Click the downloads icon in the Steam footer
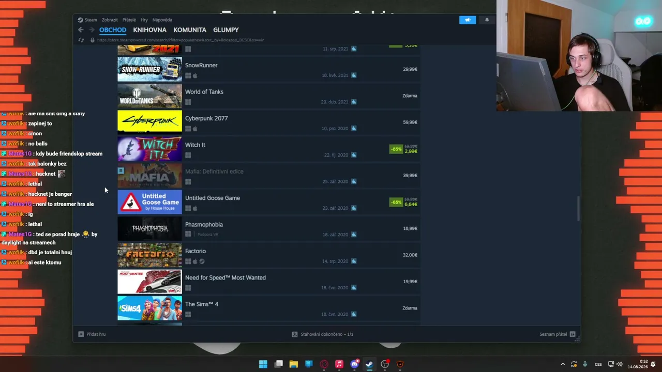This screenshot has height=372, width=662. click(x=295, y=334)
